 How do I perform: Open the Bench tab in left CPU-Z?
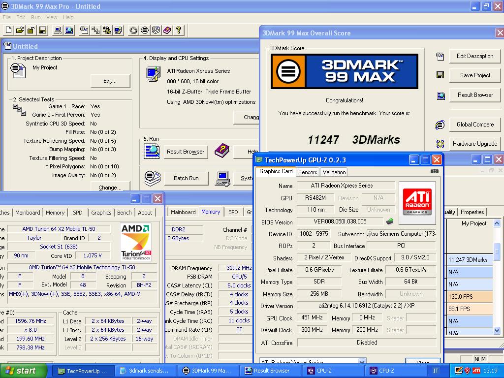tap(125, 213)
